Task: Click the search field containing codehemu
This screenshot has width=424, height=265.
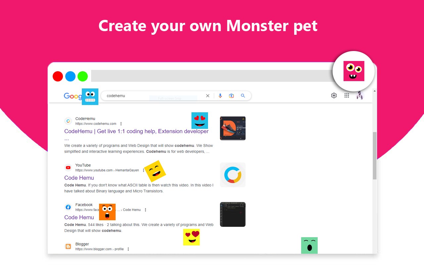Action: [176, 96]
